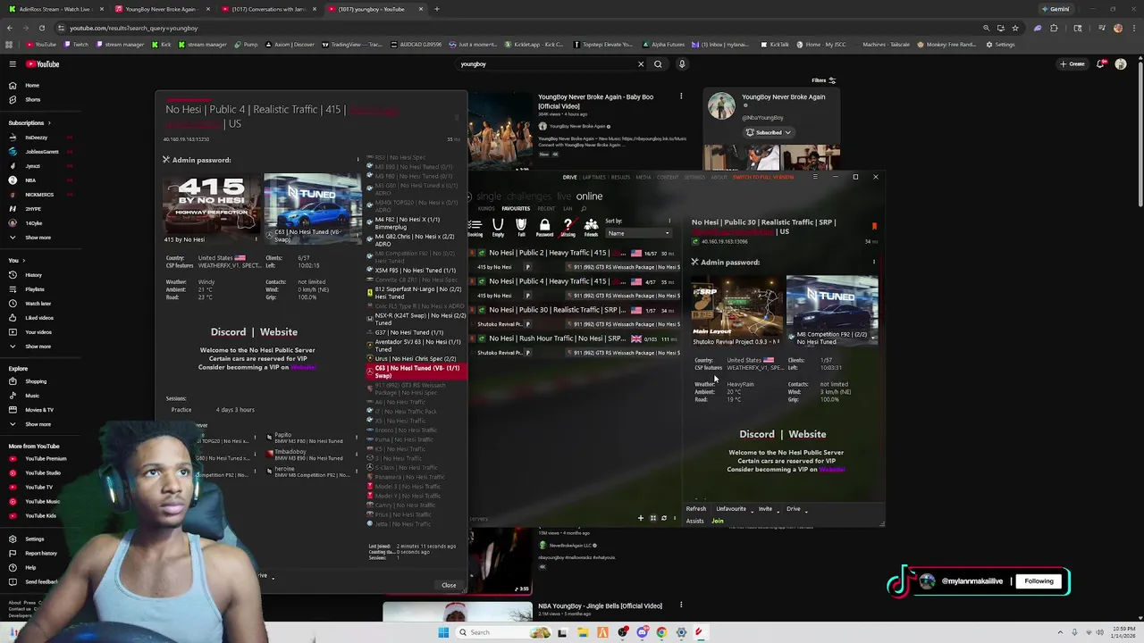
Task: Open the Assists settings button
Action: click(x=694, y=521)
